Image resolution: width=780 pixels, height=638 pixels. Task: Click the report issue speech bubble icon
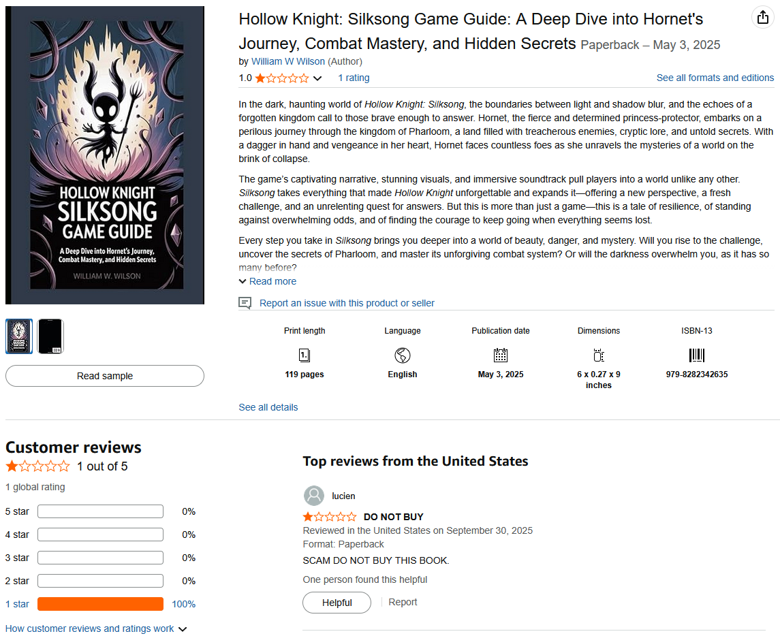pyautogui.click(x=245, y=303)
